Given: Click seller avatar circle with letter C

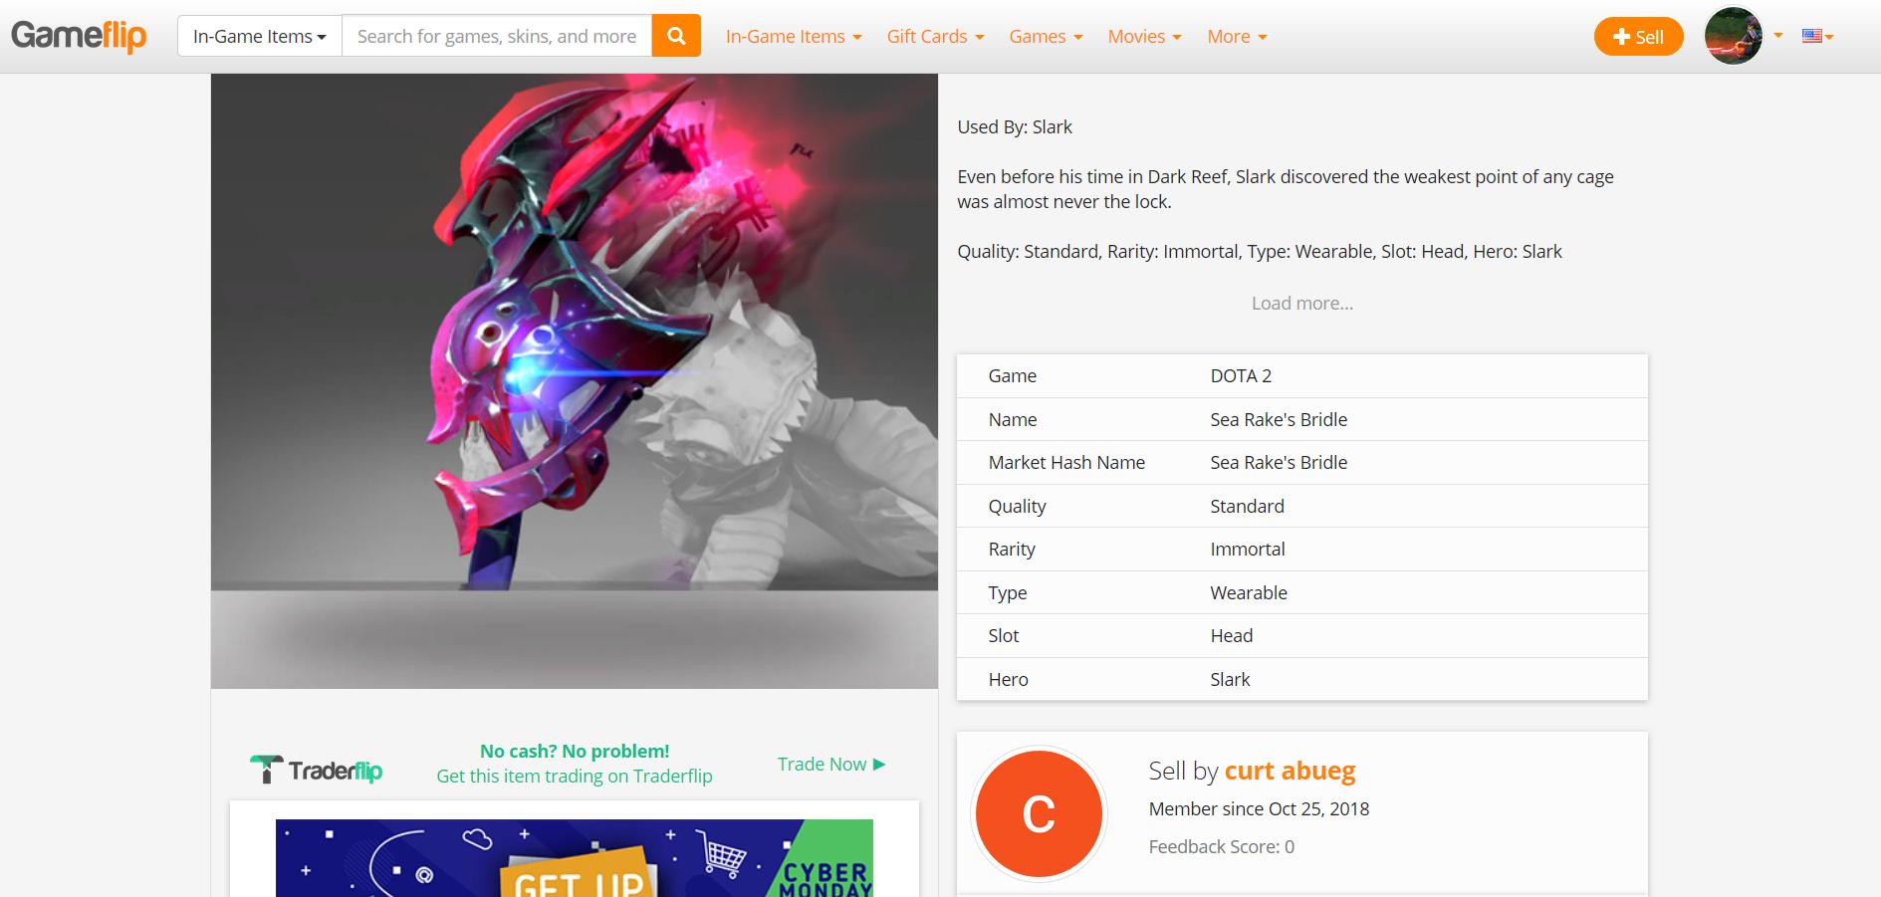Looking at the screenshot, I should tap(1039, 814).
